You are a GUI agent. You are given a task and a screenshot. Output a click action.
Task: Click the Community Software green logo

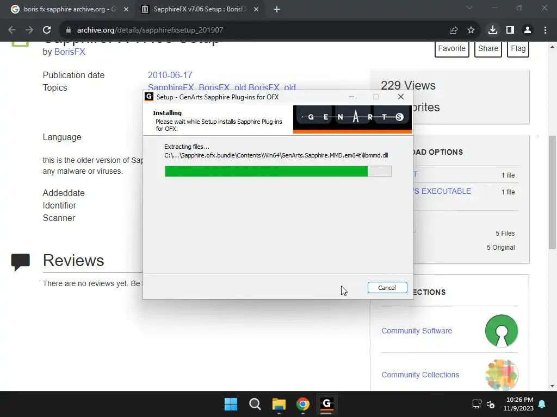(502, 331)
